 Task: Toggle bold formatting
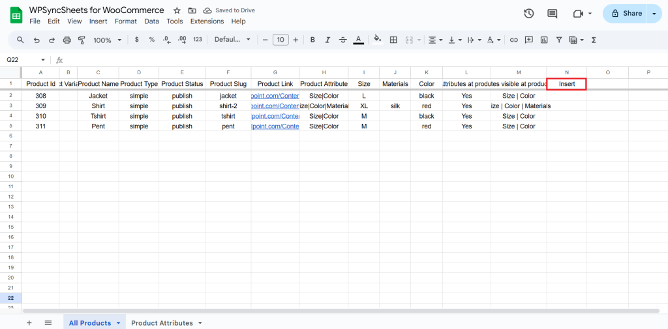pyautogui.click(x=312, y=40)
